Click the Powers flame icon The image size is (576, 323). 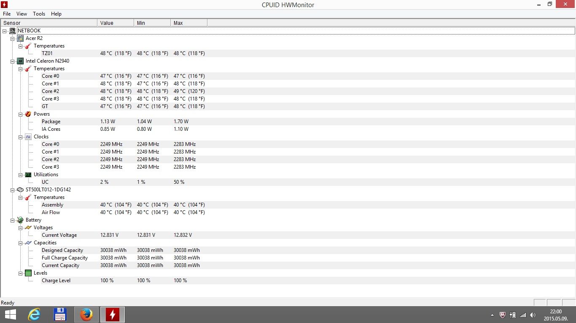coord(28,114)
